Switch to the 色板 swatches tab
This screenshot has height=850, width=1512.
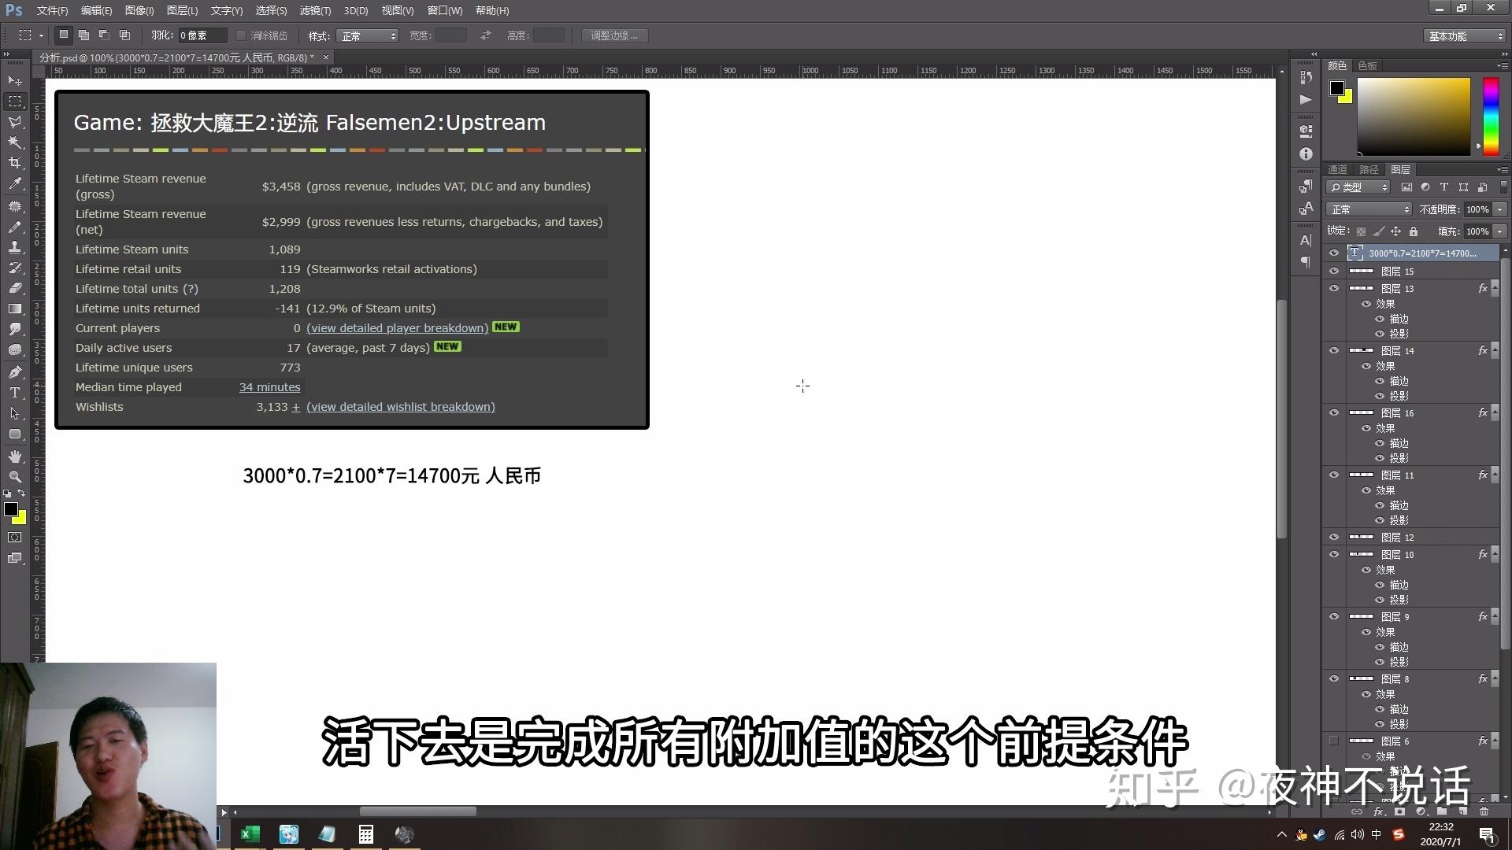(1368, 65)
